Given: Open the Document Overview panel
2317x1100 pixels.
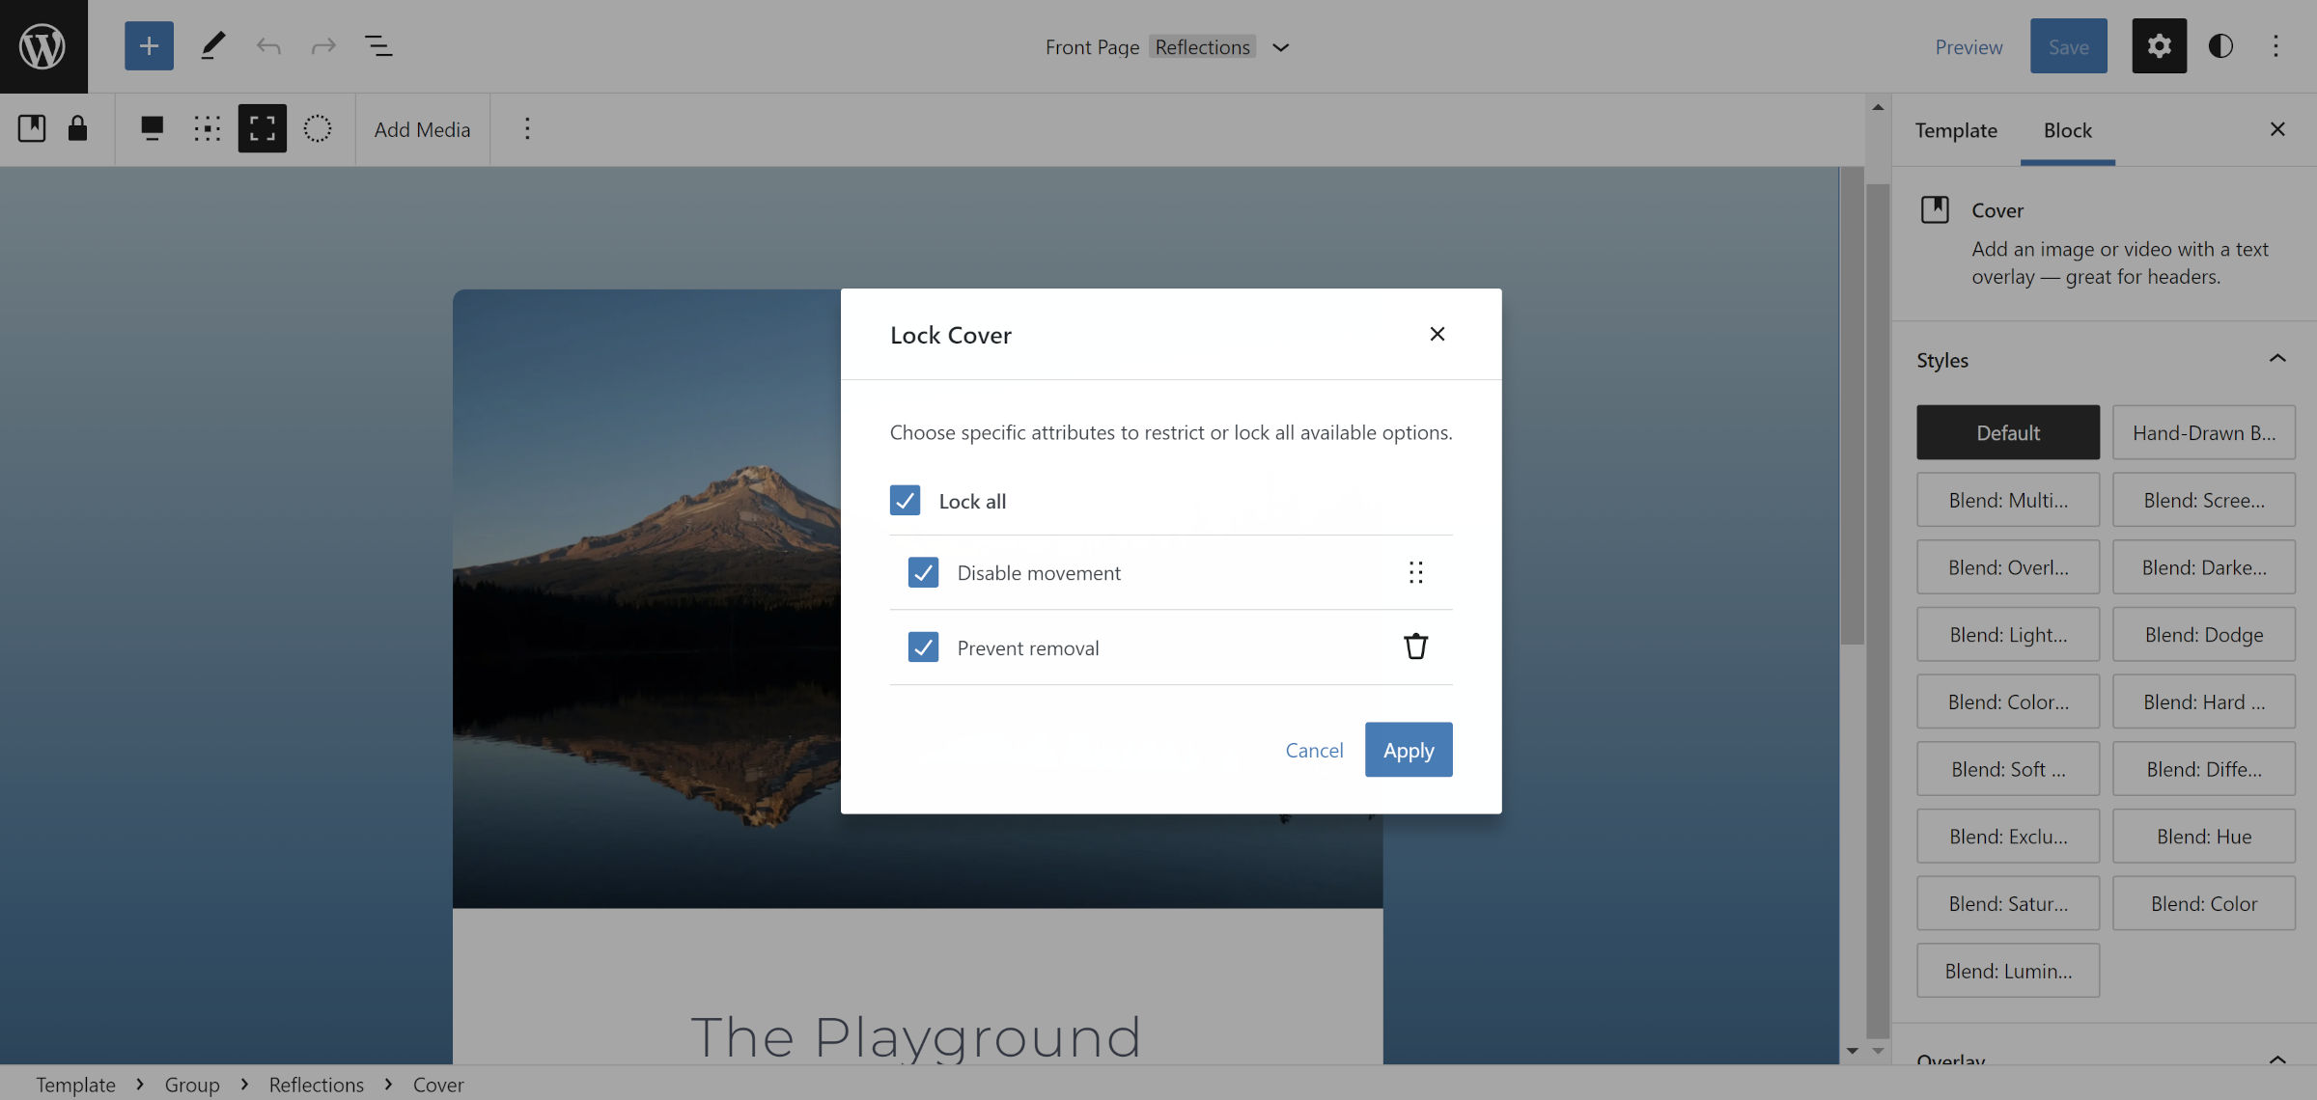Looking at the screenshot, I should pyautogui.click(x=378, y=45).
